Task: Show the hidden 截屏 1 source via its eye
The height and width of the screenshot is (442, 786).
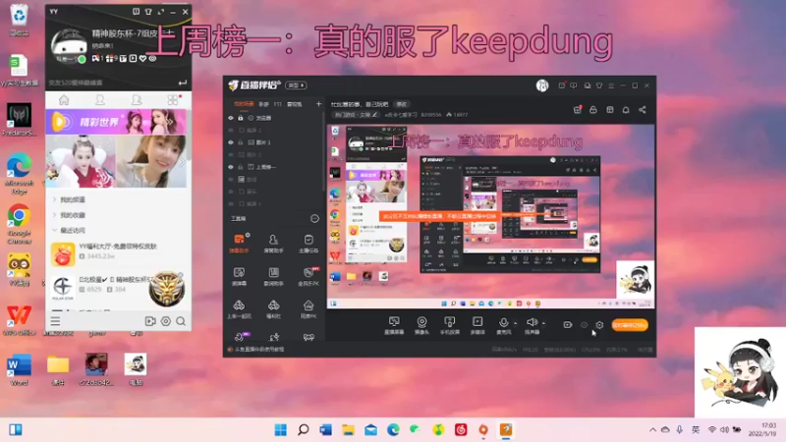Action: point(231,204)
